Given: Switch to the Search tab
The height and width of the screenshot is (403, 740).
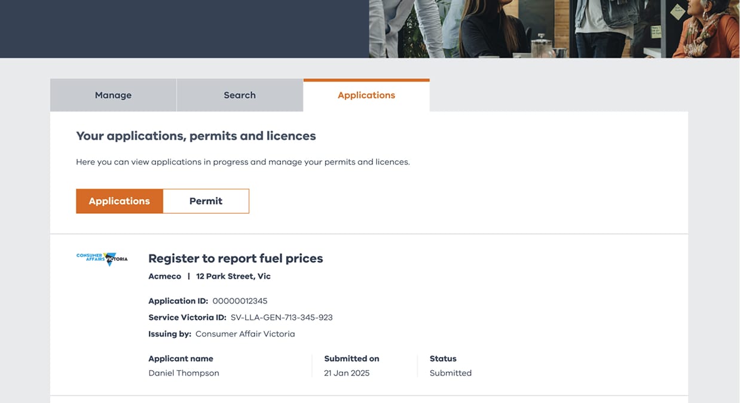Looking at the screenshot, I should click(240, 96).
